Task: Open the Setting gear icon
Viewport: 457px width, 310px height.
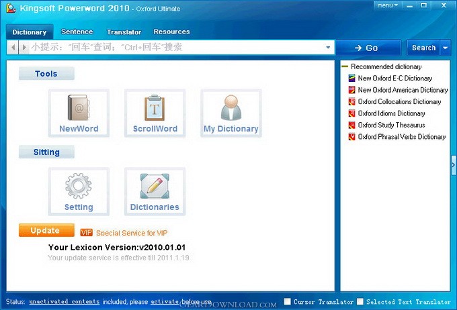Action: [79, 191]
